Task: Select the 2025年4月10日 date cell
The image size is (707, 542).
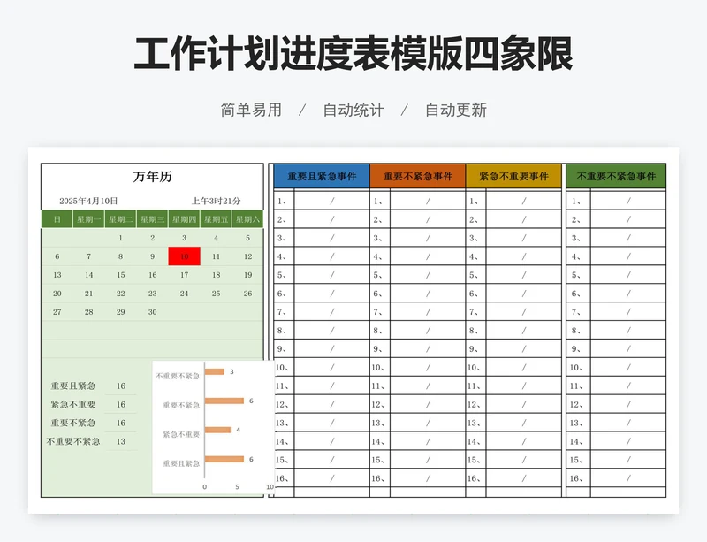Action: 88,201
